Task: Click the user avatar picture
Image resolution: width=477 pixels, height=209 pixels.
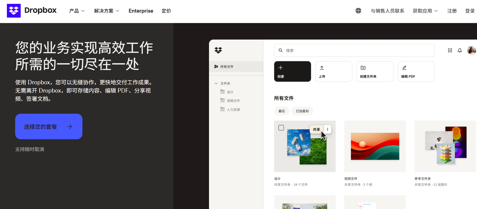Action: 471,50
